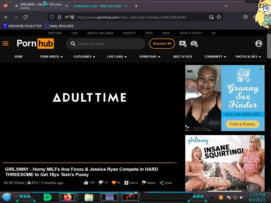The width and height of the screenshot is (271, 203).
Task: Expand the VIDEOS nav dropdown
Action: (52, 57)
